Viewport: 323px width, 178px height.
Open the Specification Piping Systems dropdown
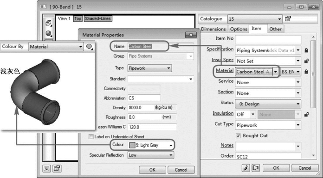(x=268, y=50)
